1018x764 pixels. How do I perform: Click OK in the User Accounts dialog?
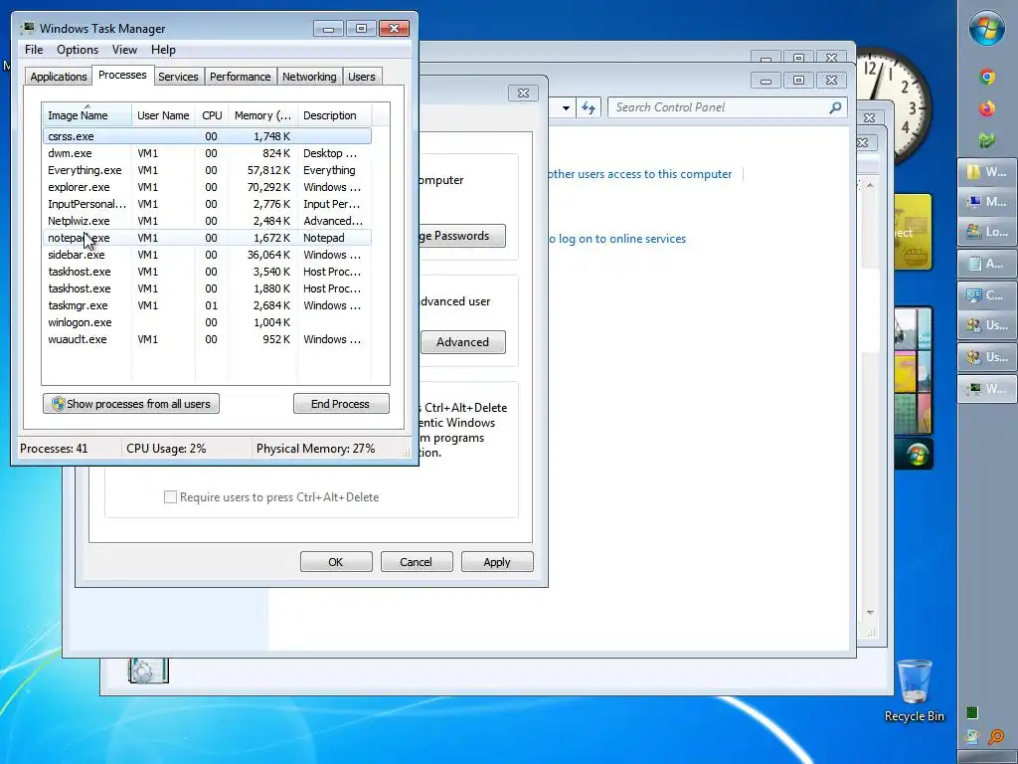[336, 562]
